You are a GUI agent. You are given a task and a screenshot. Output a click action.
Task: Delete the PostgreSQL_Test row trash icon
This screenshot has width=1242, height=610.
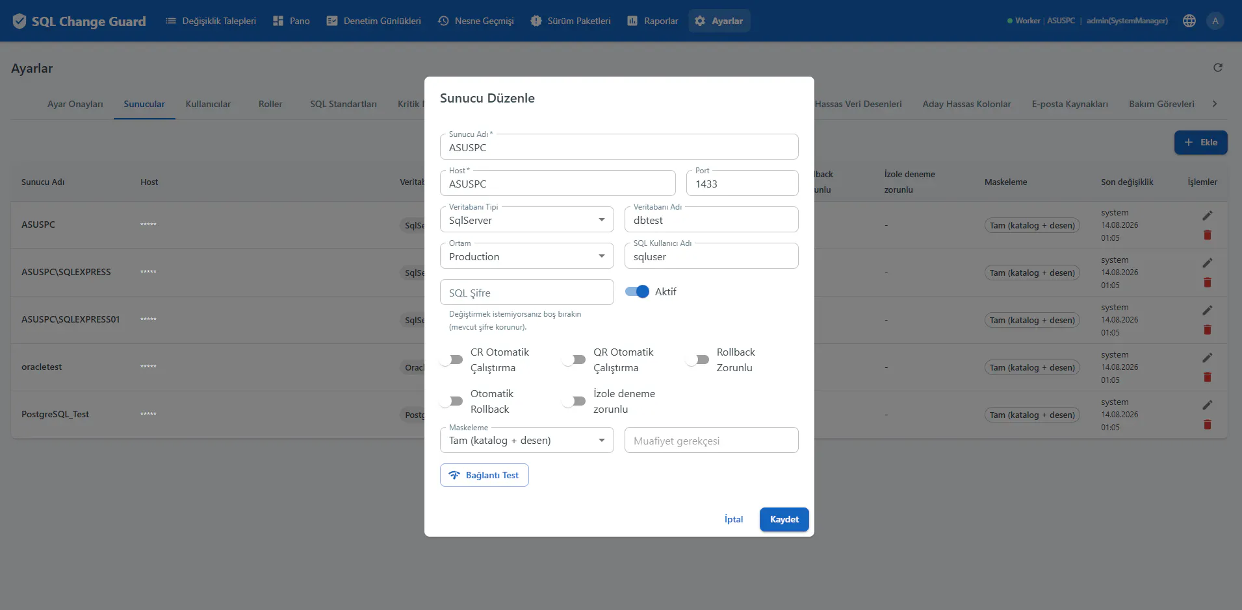click(x=1208, y=424)
